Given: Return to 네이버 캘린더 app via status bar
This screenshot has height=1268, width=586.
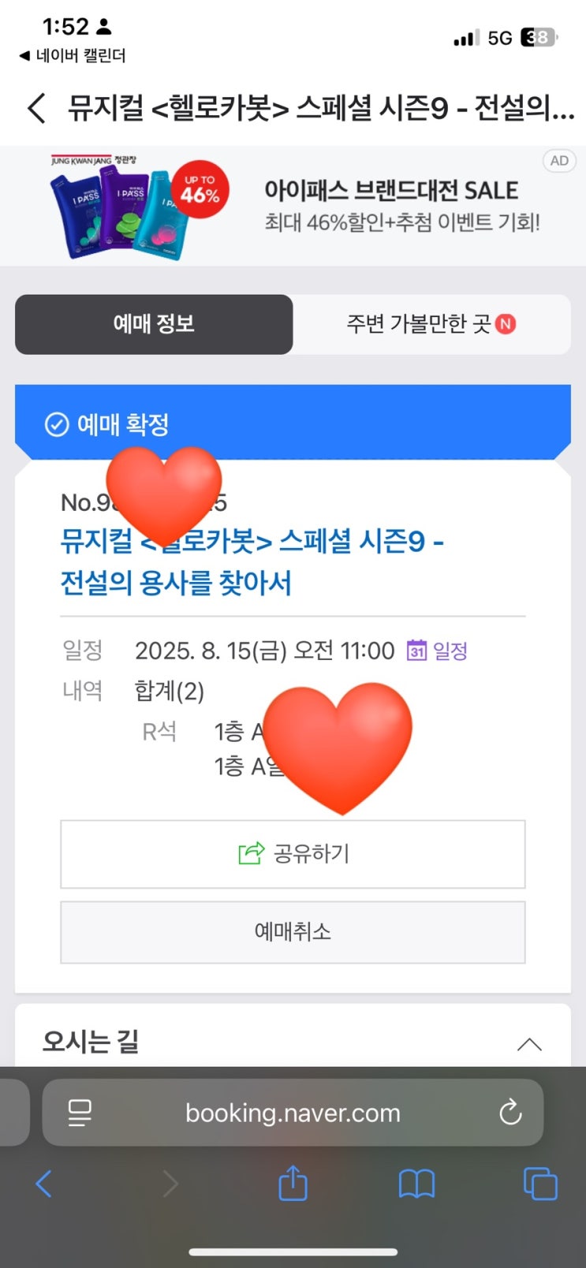Looking at the screenshot, I should point(73,56).
